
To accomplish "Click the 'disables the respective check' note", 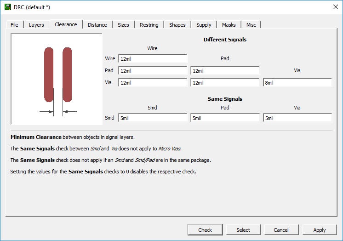I will coord(103,172).
